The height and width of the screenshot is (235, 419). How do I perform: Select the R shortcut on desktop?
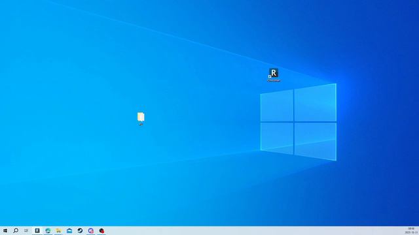(274, 75)
